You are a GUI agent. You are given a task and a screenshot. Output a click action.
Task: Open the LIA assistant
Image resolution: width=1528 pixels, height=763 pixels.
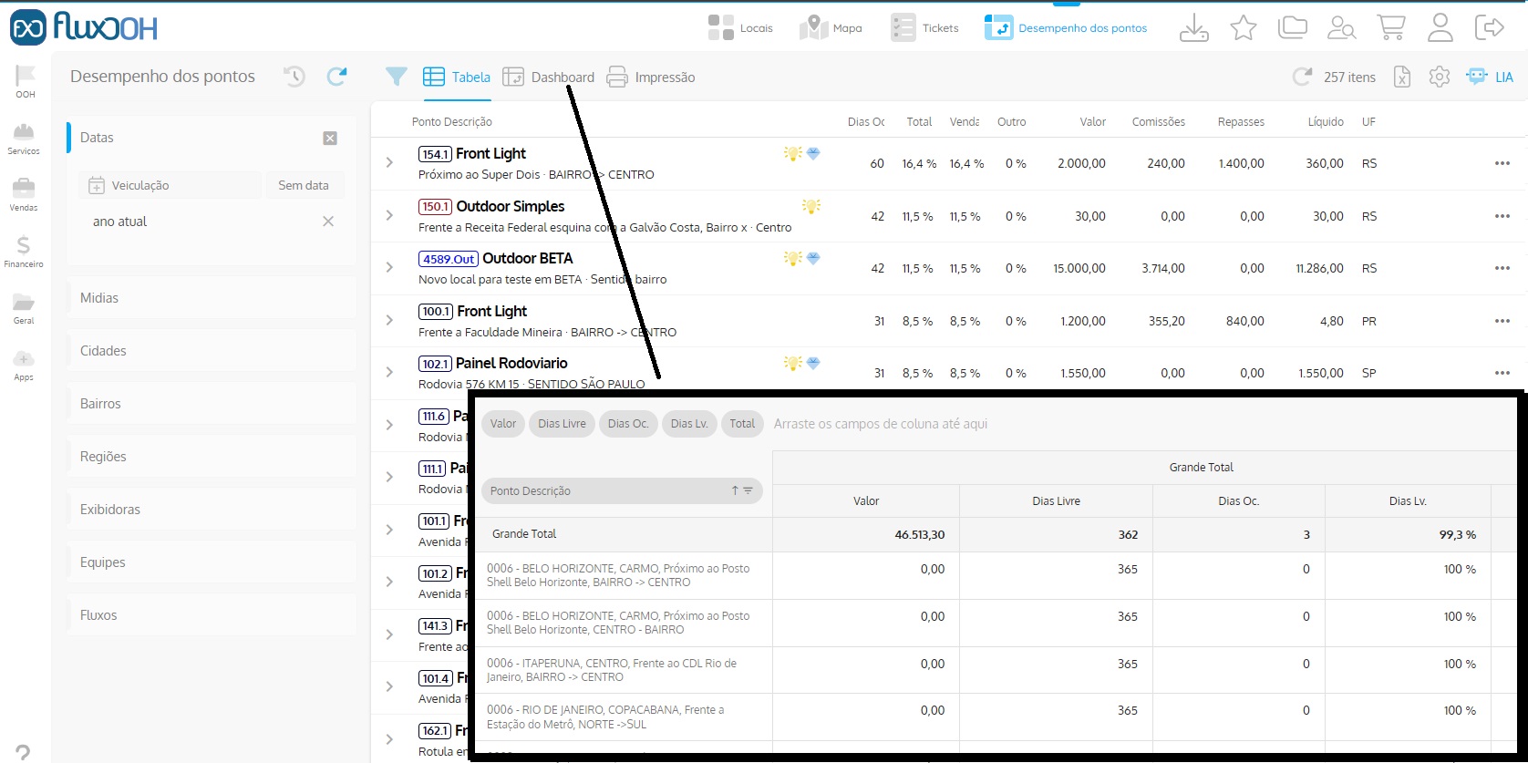[1490, 77]
